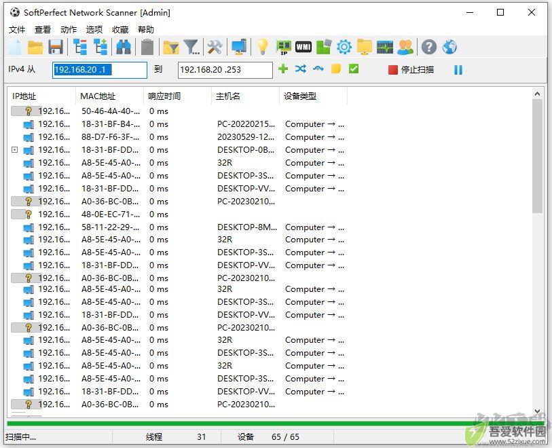
Task: Open the 选项 menu
Action: click(x=94, y=30)
